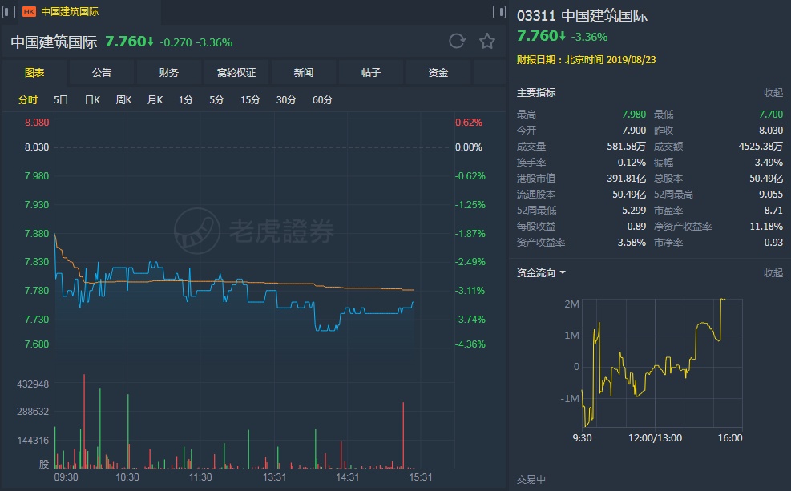Open the 新闻 tab

tap(304, 73)
